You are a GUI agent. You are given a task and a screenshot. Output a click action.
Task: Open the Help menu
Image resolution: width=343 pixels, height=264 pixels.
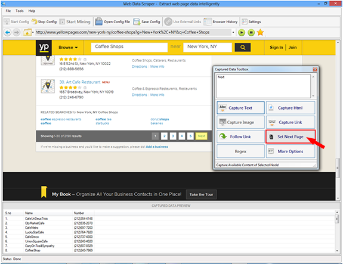[32, 11]
